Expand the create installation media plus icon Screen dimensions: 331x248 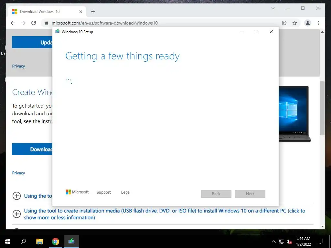(x=17, y=214)
